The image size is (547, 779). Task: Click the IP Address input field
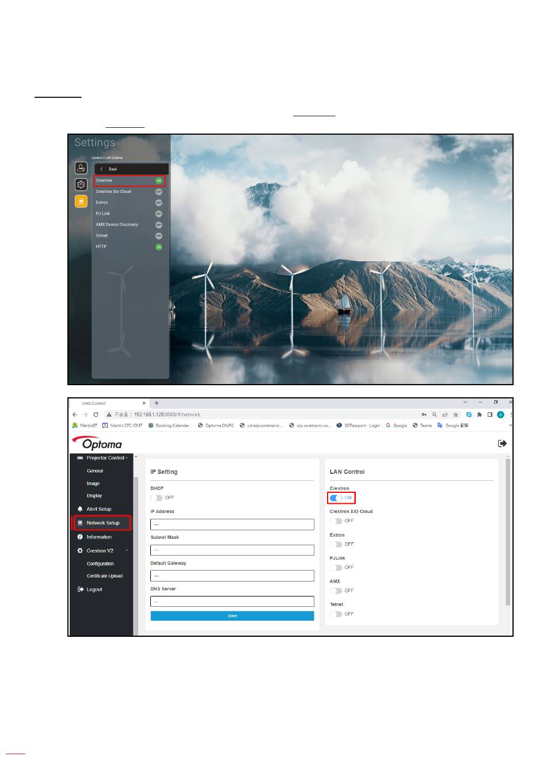[x=232, y=525]
